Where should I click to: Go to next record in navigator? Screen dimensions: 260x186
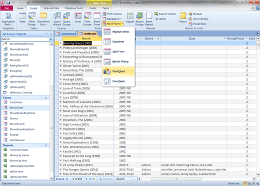point(86,179)
